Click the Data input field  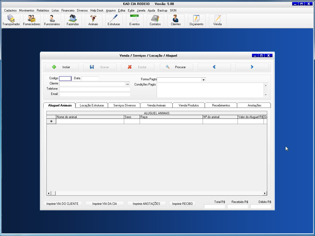pyautogui.click(x=90, y=78)
